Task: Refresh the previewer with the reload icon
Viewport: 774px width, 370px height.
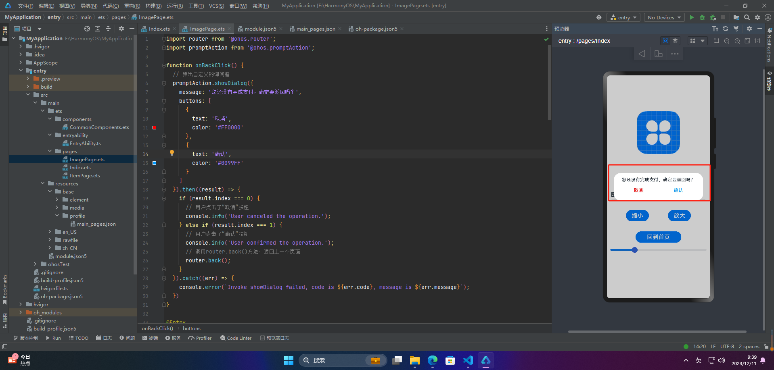Action: coord(726,29)
